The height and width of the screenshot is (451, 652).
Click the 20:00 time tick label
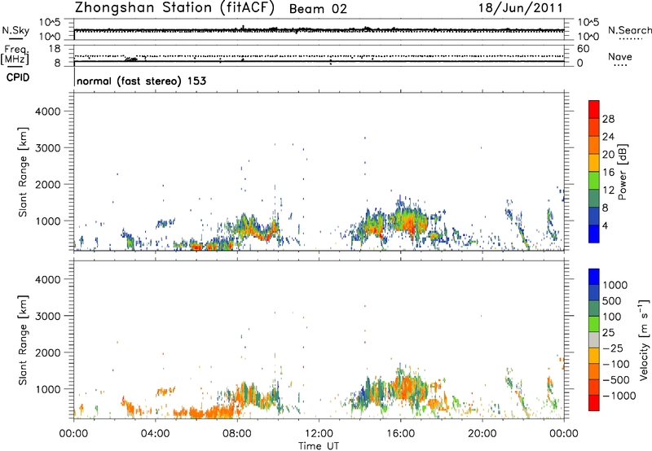[482, 434]
